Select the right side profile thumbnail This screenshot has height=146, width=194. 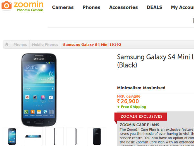[x=76, y=137]
